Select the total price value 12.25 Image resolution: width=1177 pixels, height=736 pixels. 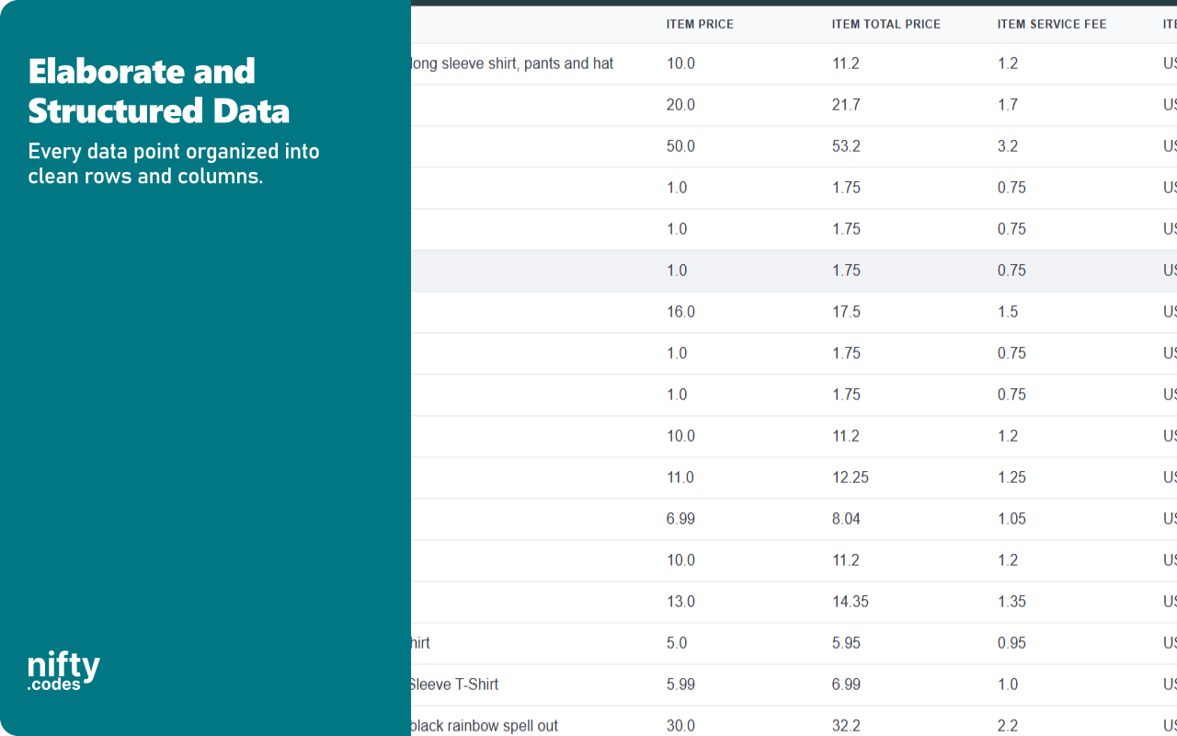pyautogui.click(x=851, y=477)
